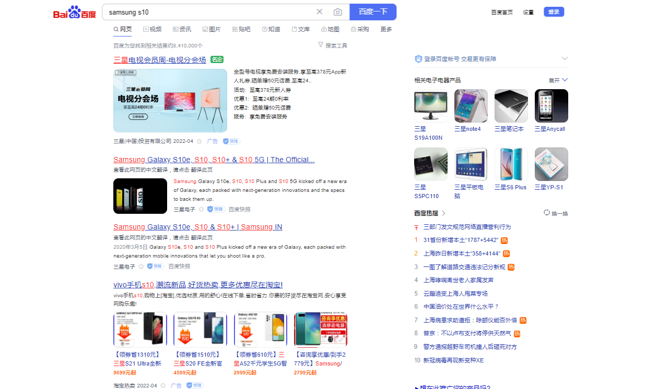The height and width of the screenshot is (389, 657).
Task: Go to 百度首页 link
Action: tap(502, 12)
